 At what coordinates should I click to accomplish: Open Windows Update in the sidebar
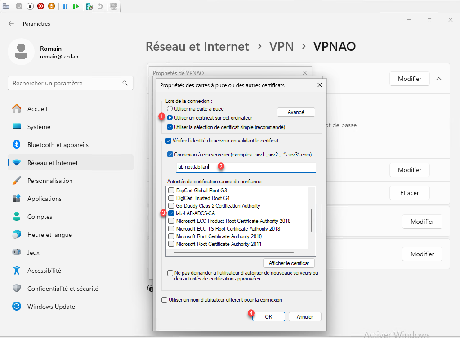[x=51, y=307]
